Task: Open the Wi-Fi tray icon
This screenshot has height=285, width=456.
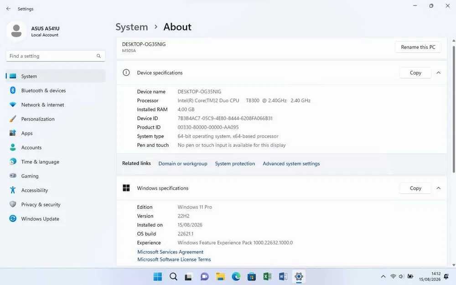Action: tap(393, 277)
